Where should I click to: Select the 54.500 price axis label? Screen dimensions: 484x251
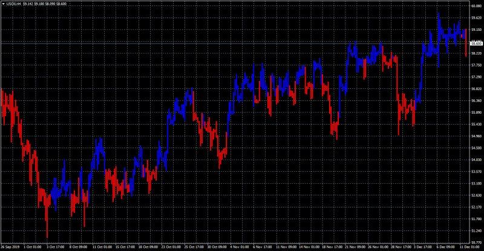click(x=476, y=148)
